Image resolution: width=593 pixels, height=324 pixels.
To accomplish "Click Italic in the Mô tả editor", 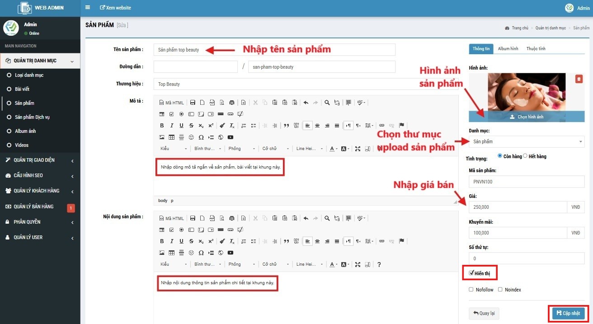I will (x=172, y=126).
